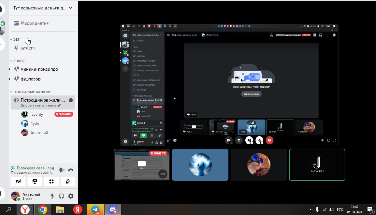Screen dimensions: 376x215
Task: Click red disconnect button in streamed controls
Action: point(270,140)
